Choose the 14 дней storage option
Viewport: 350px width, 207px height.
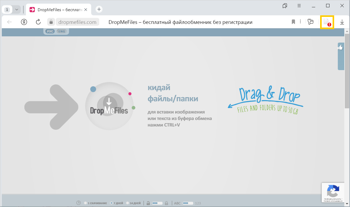tap(128, 203)
